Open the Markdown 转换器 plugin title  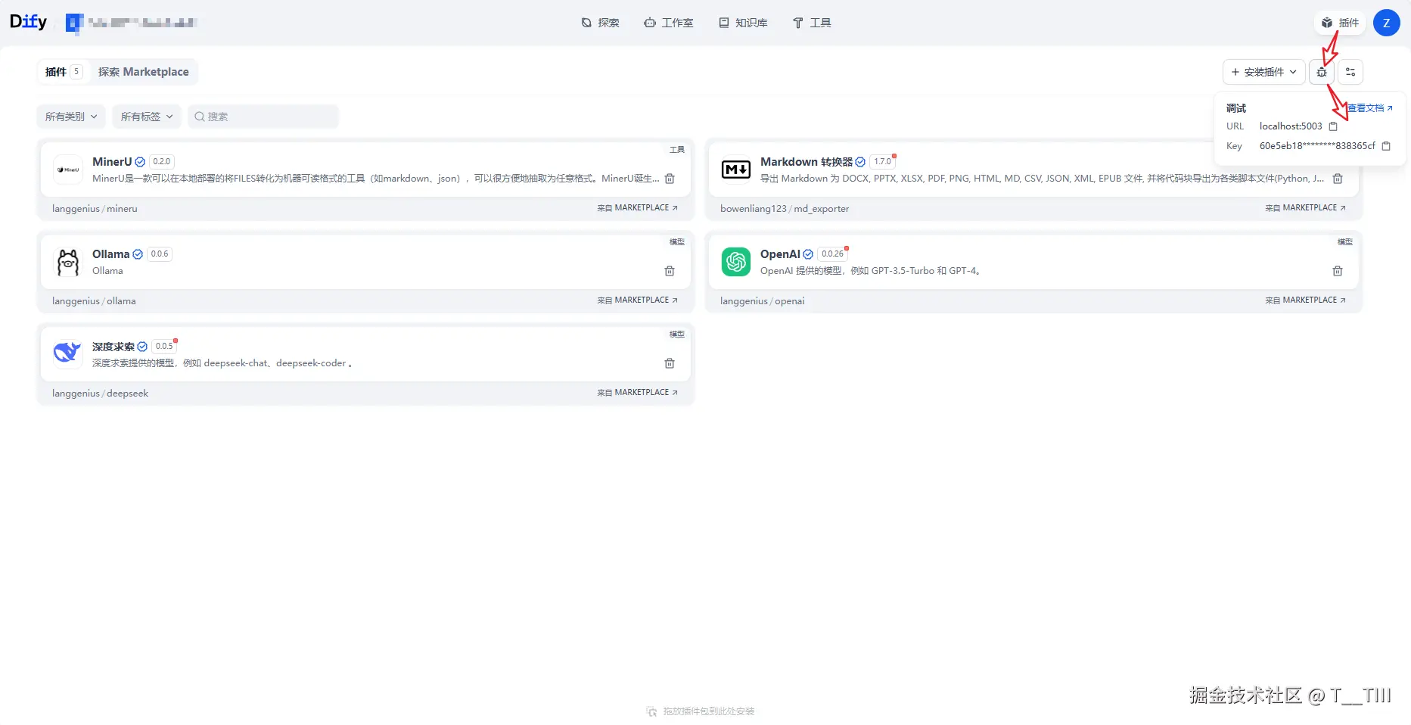807,162
